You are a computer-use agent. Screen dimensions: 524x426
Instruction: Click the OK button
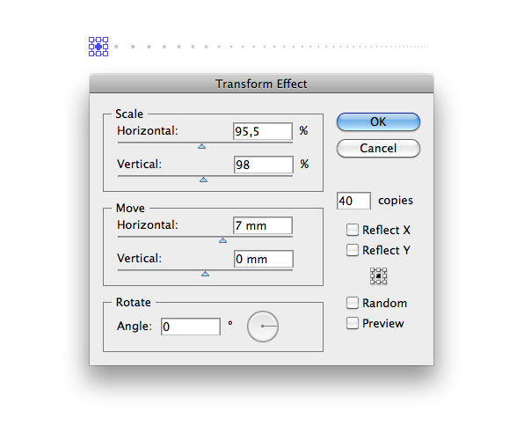(x=378, y=121)
